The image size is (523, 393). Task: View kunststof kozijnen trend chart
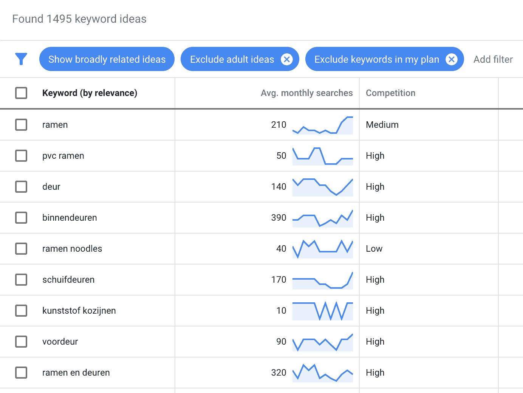click(x=323, y=311)
